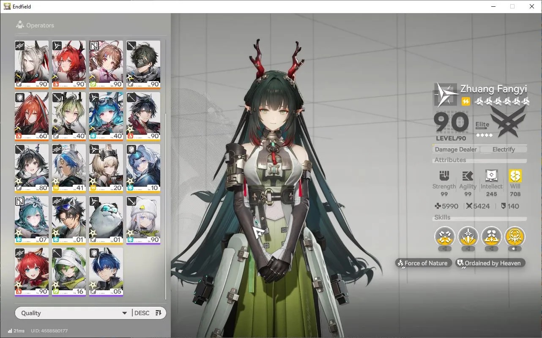Viewport: 542px width, 338px height.
Task: Select the brown-haired girl Lv 90 card
Action: (x=106, y=65)
